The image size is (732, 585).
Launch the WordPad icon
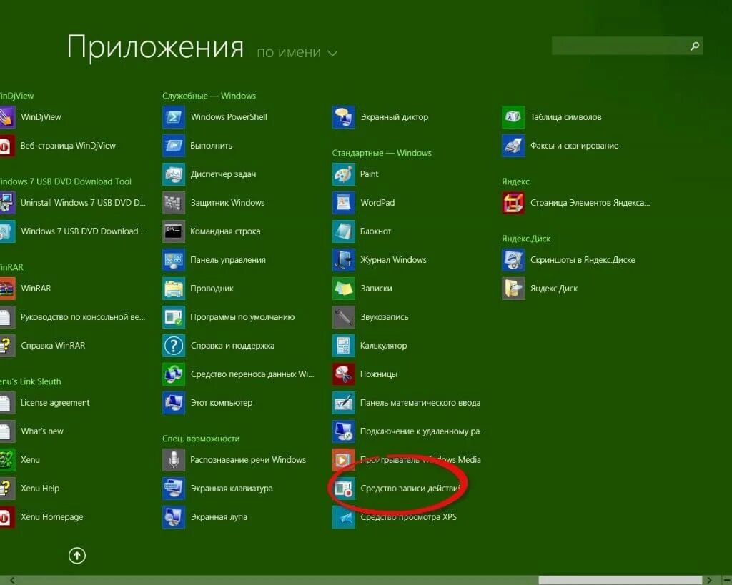click(344, 202)
